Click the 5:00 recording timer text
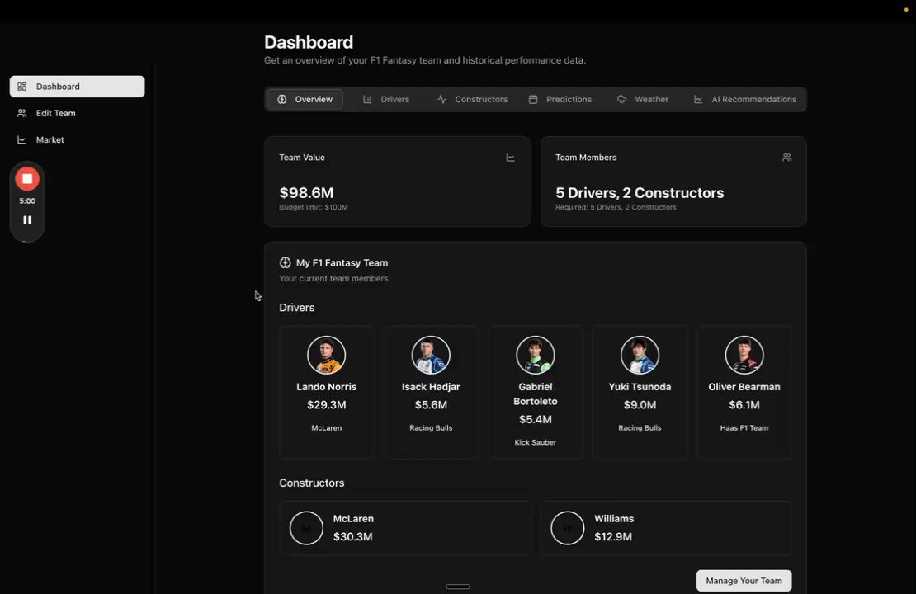The height and width of the screenshot is (594, 916). point(27,201)
